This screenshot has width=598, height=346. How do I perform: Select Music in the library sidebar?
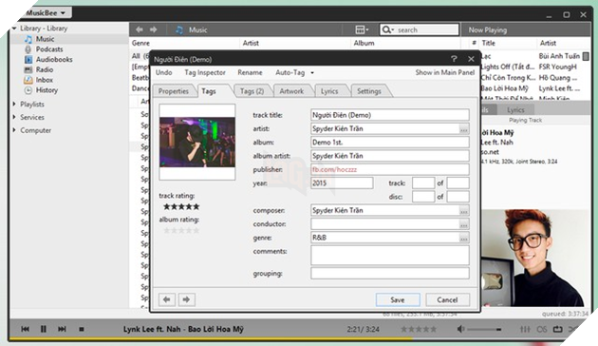point(45,39)
